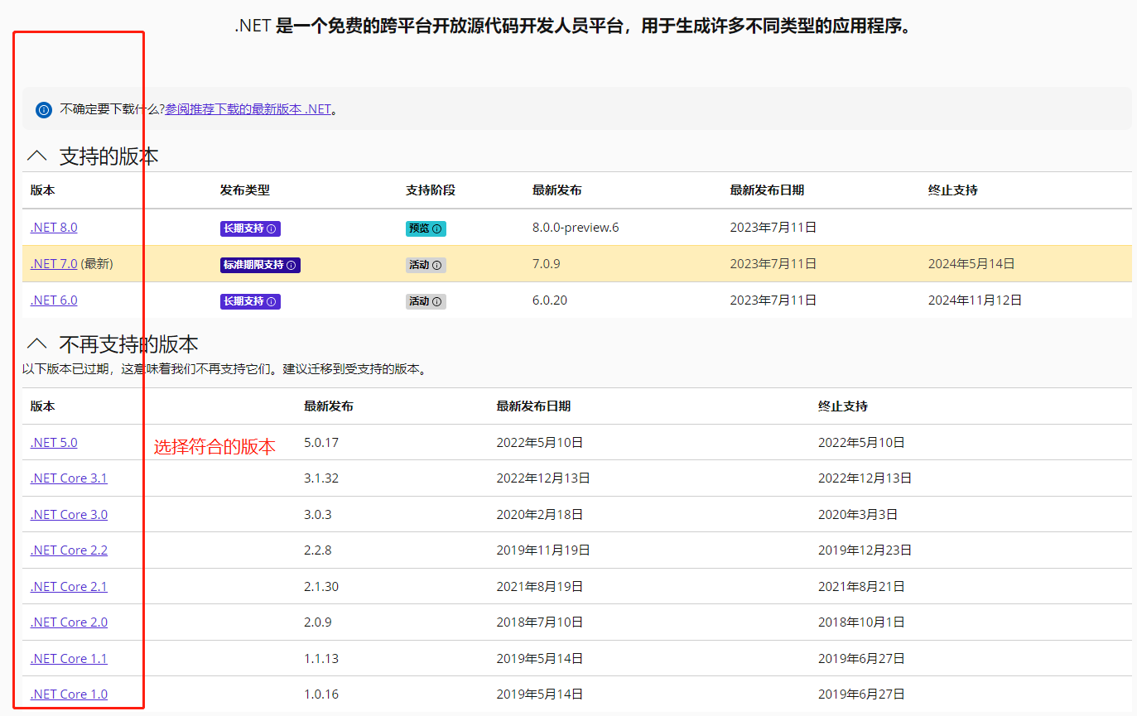Open the .NET Core 2.1 link

pyautogui.click(x=69, y=587)
